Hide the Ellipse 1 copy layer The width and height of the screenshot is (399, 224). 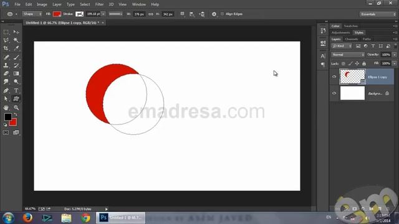[x=334, y=77]
